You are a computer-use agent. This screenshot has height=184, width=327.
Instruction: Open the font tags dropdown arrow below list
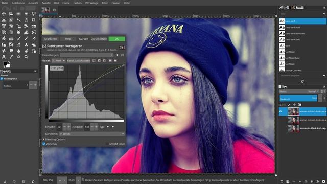(x=324, y=75)
